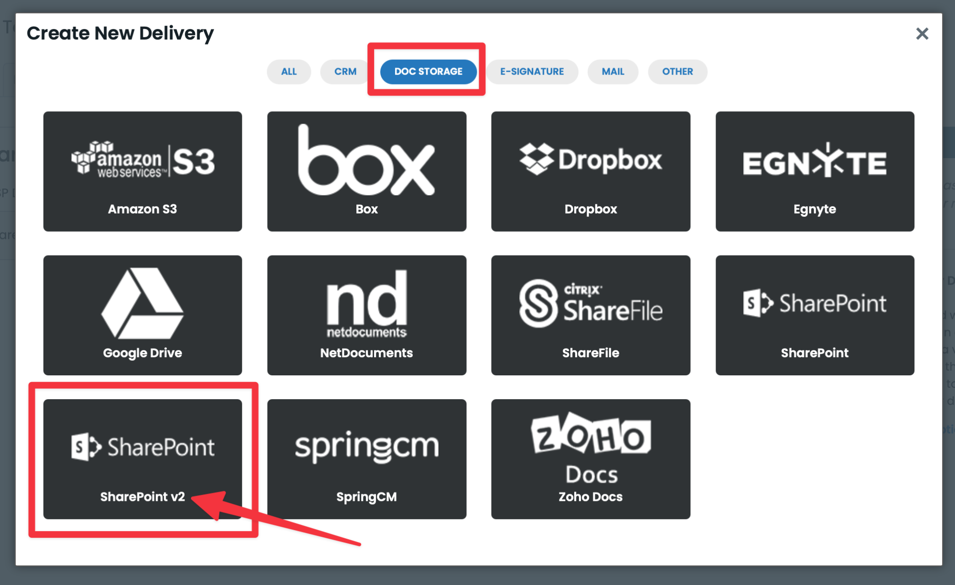Choose the original SharePoint tile
955x585 pixels.
pos(815,315)
